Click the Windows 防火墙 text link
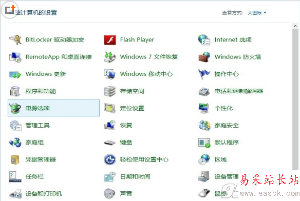Image resolution: width=300 pixels, height=201 pixels. [238, 57]
